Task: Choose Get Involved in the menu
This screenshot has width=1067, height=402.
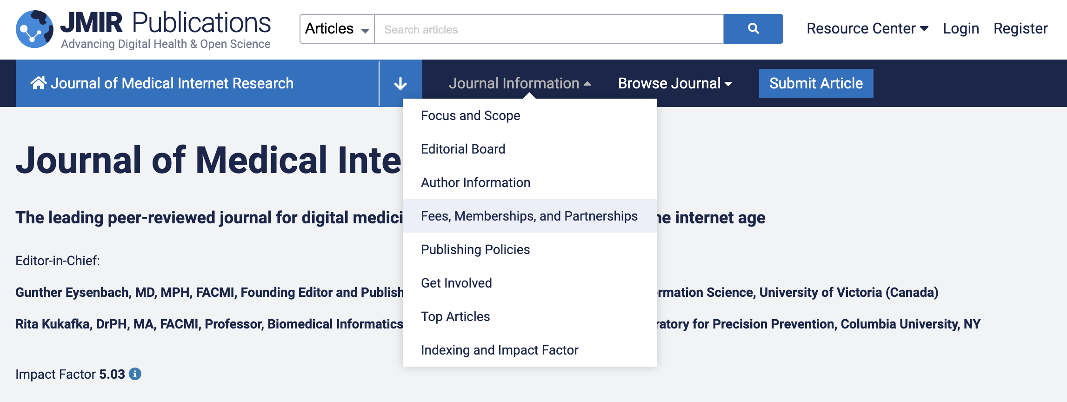Action: (x=456, y=283)
